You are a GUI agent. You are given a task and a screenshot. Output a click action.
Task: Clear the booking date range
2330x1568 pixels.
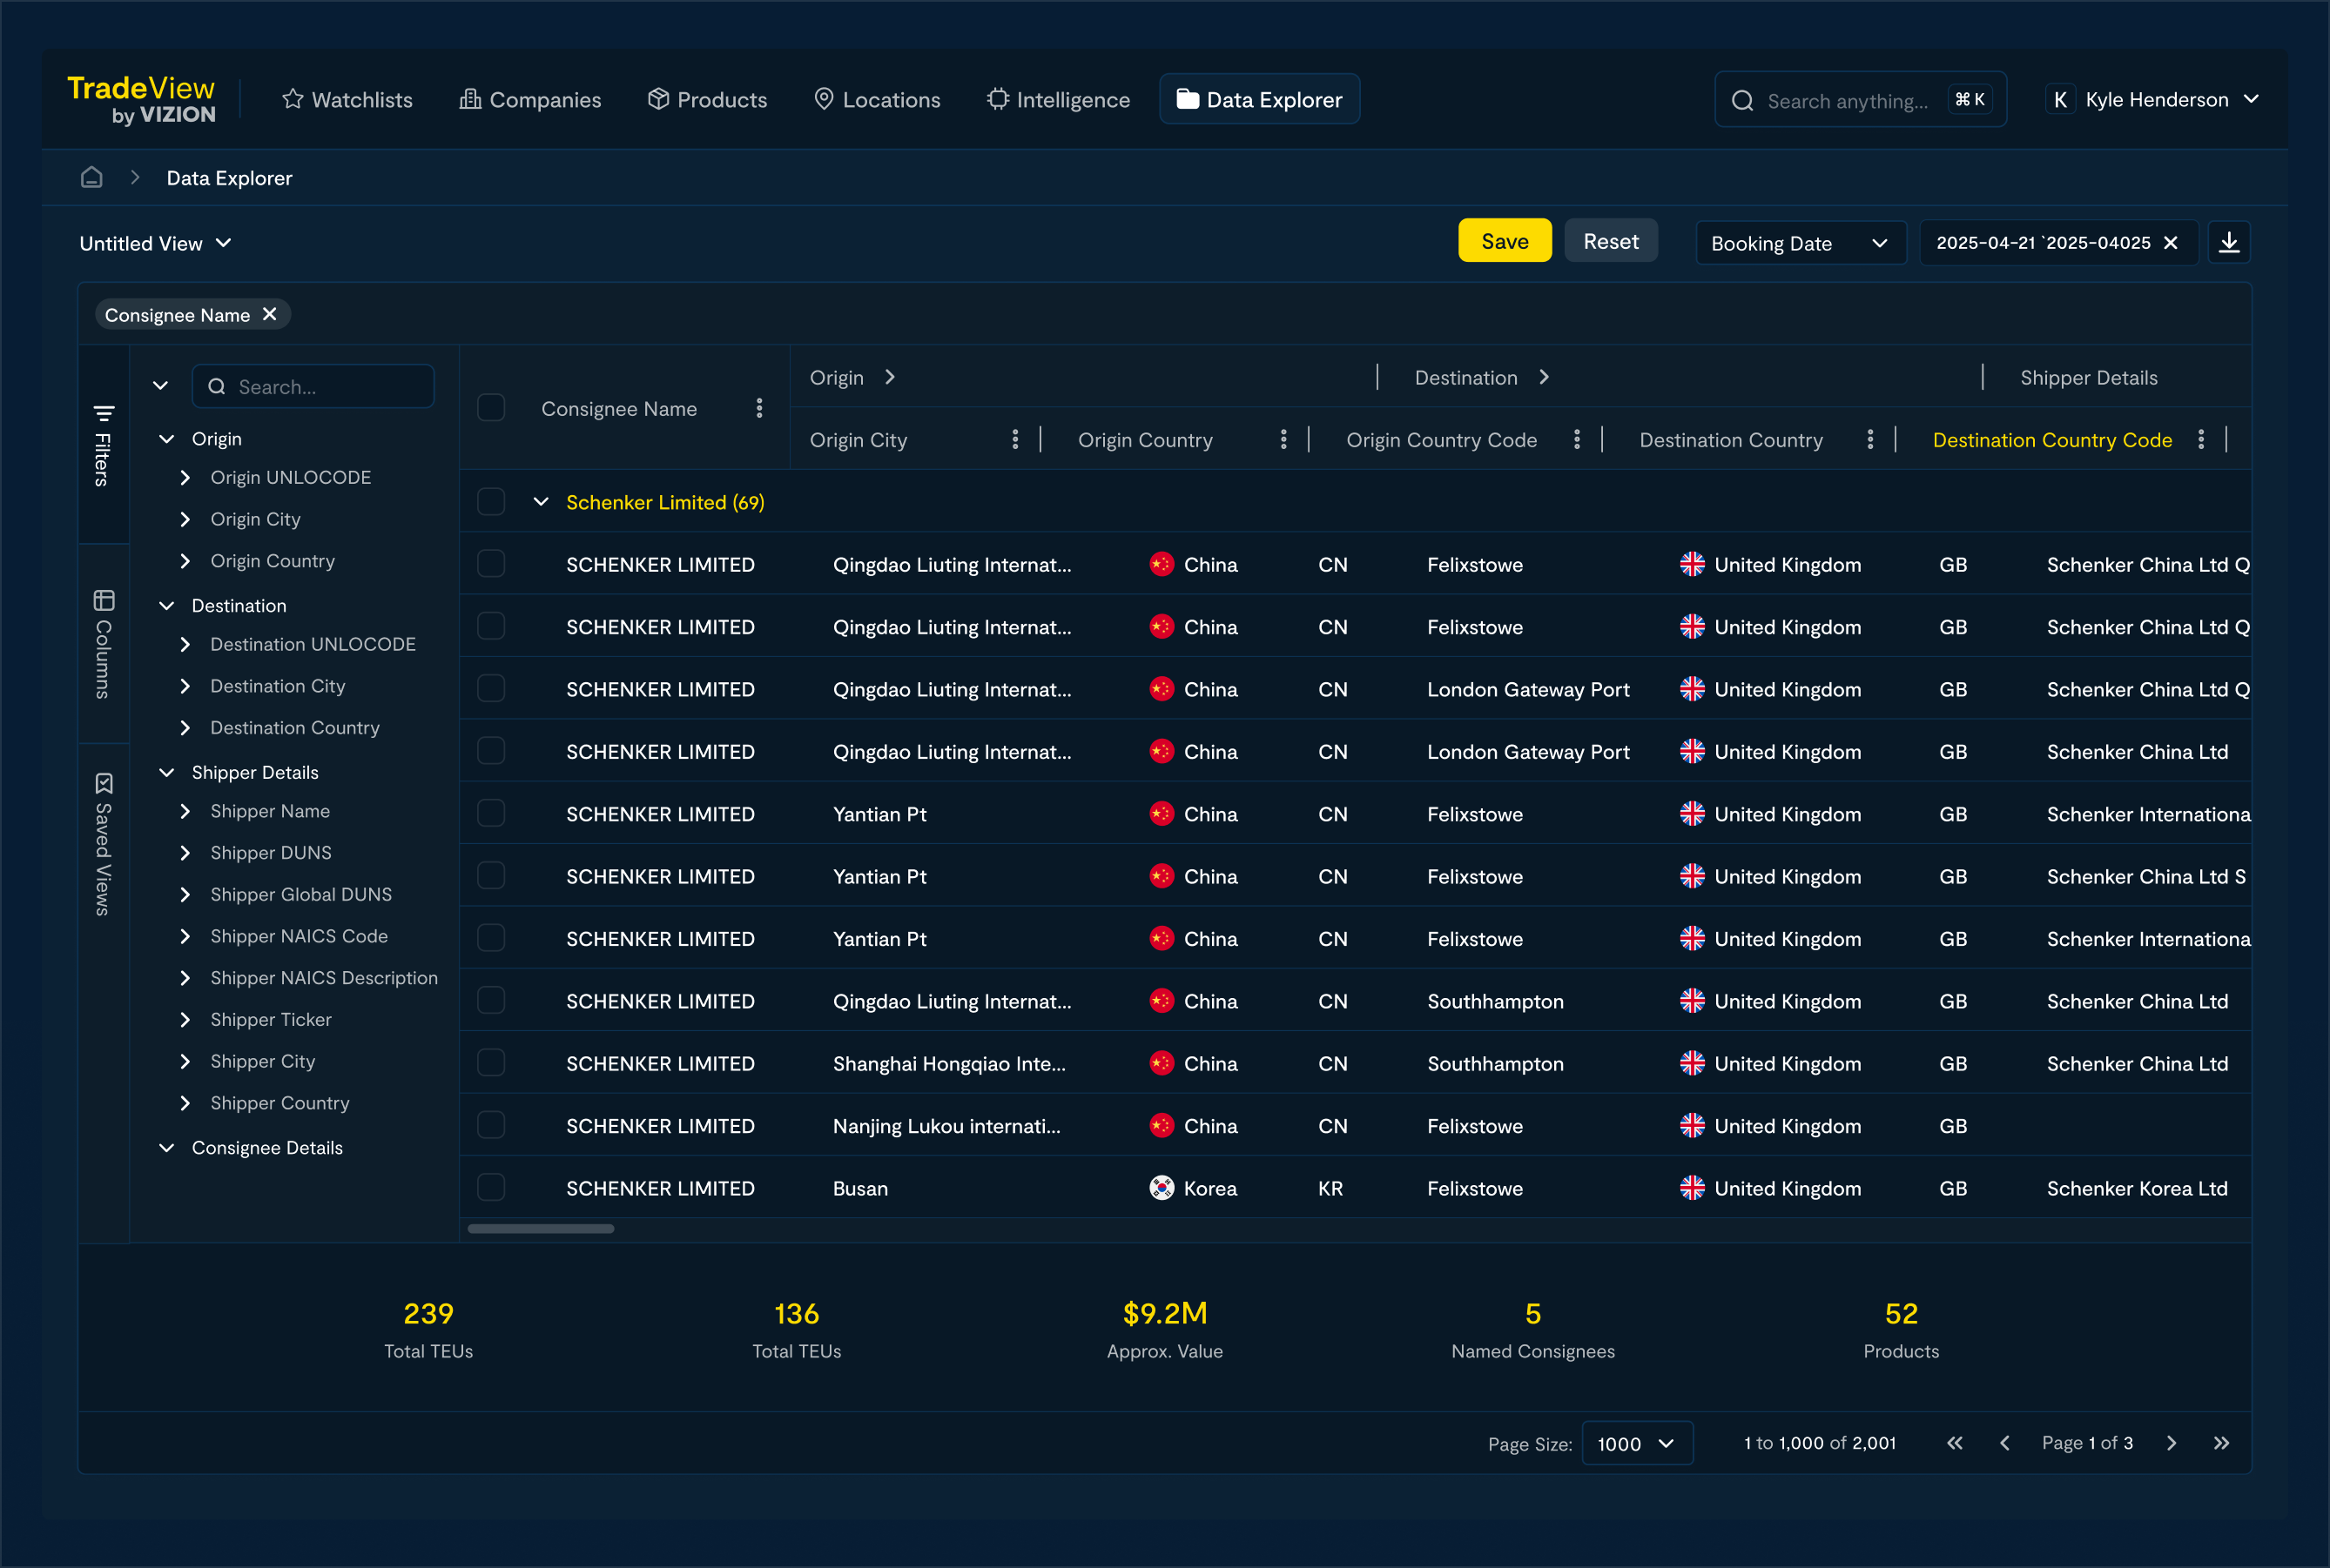point(2170,243)
